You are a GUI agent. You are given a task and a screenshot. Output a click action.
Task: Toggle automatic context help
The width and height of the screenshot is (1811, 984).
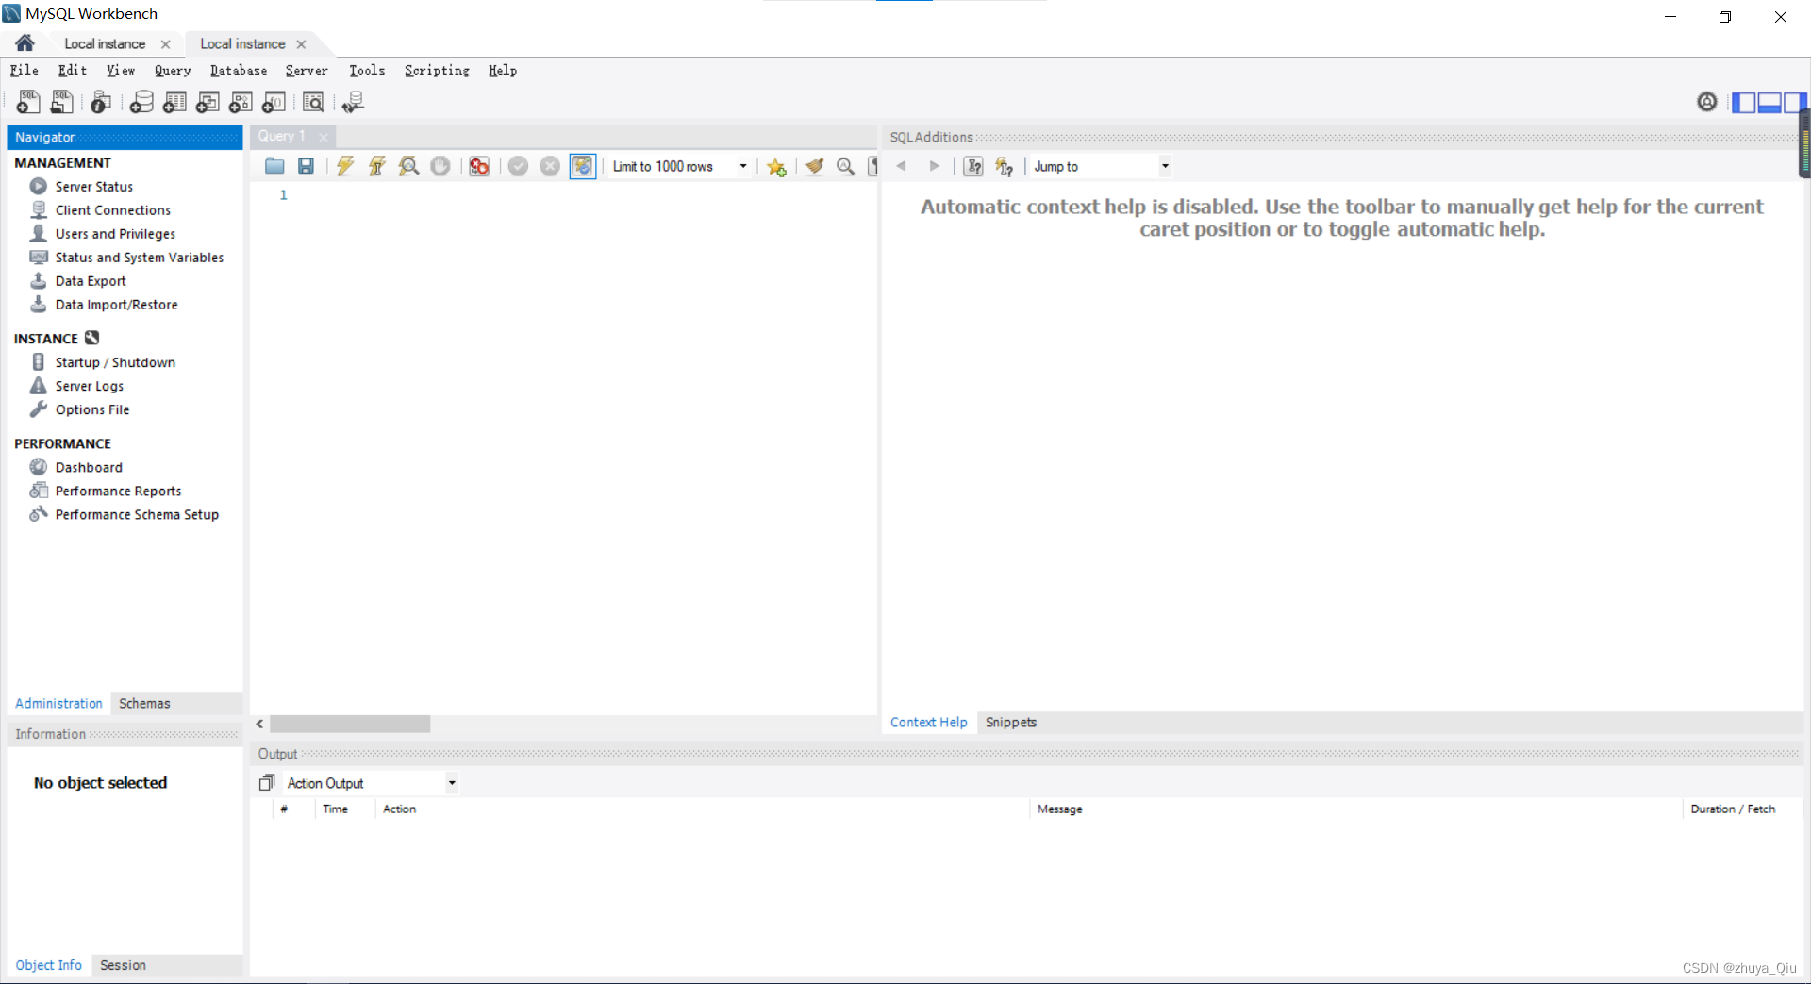coord(1005,166)
